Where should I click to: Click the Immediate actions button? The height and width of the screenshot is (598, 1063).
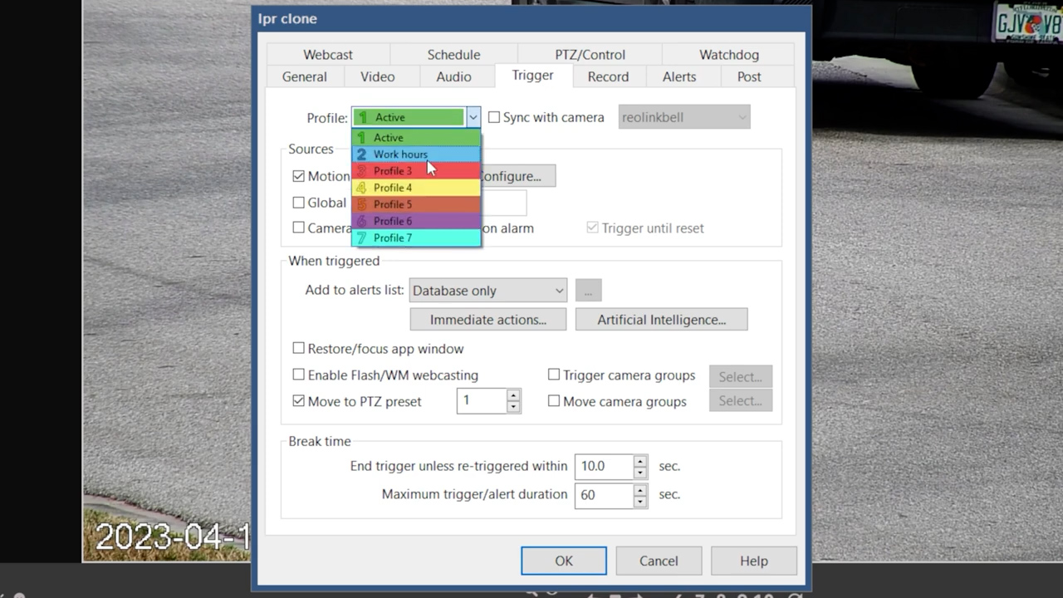coord(487,320)
